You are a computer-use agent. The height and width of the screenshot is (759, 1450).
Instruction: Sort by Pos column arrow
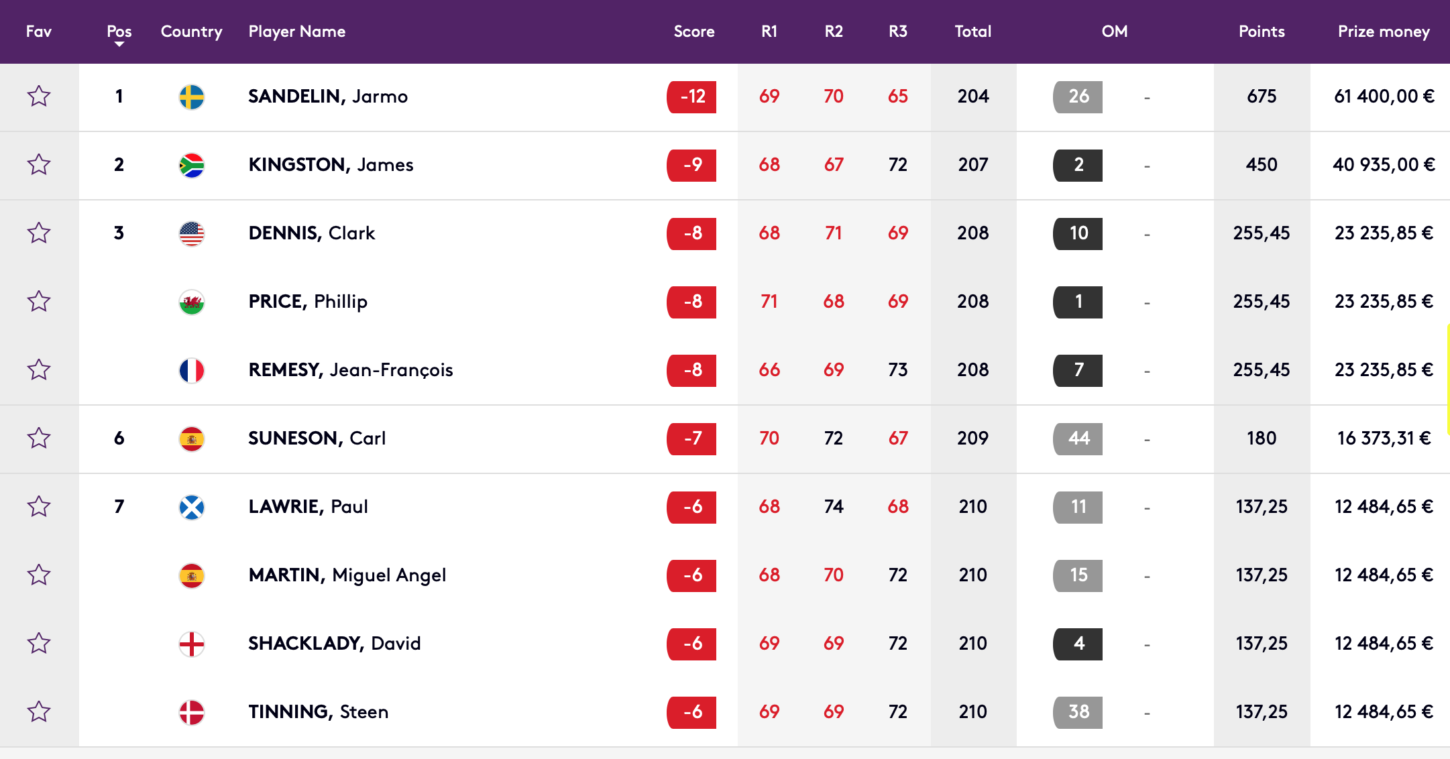119,44
